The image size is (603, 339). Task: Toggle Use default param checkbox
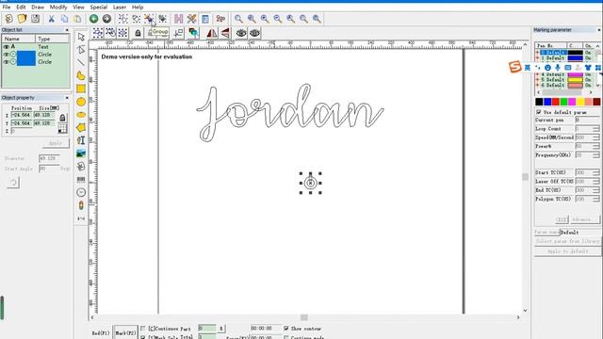click(539, 112)
